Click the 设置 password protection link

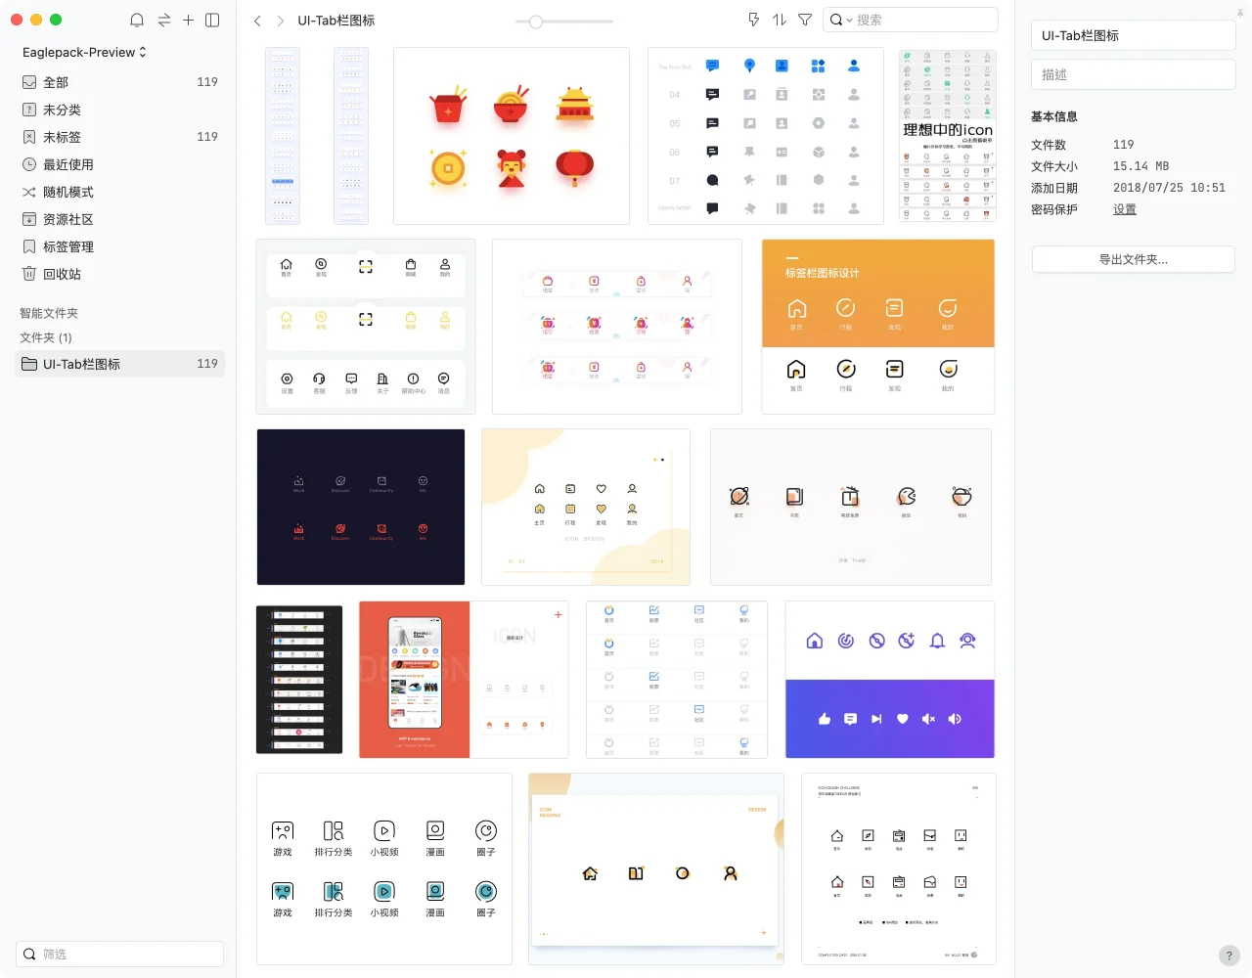(1125, 209)
